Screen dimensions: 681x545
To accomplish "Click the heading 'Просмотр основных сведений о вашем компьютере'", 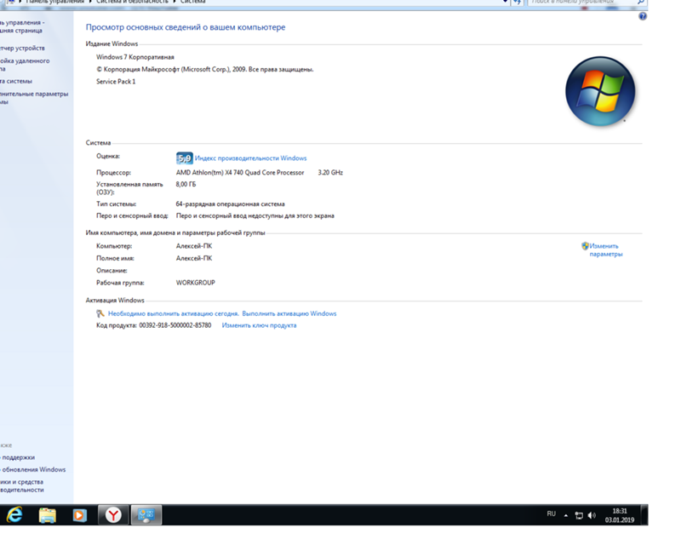I will tap(186, 27).
